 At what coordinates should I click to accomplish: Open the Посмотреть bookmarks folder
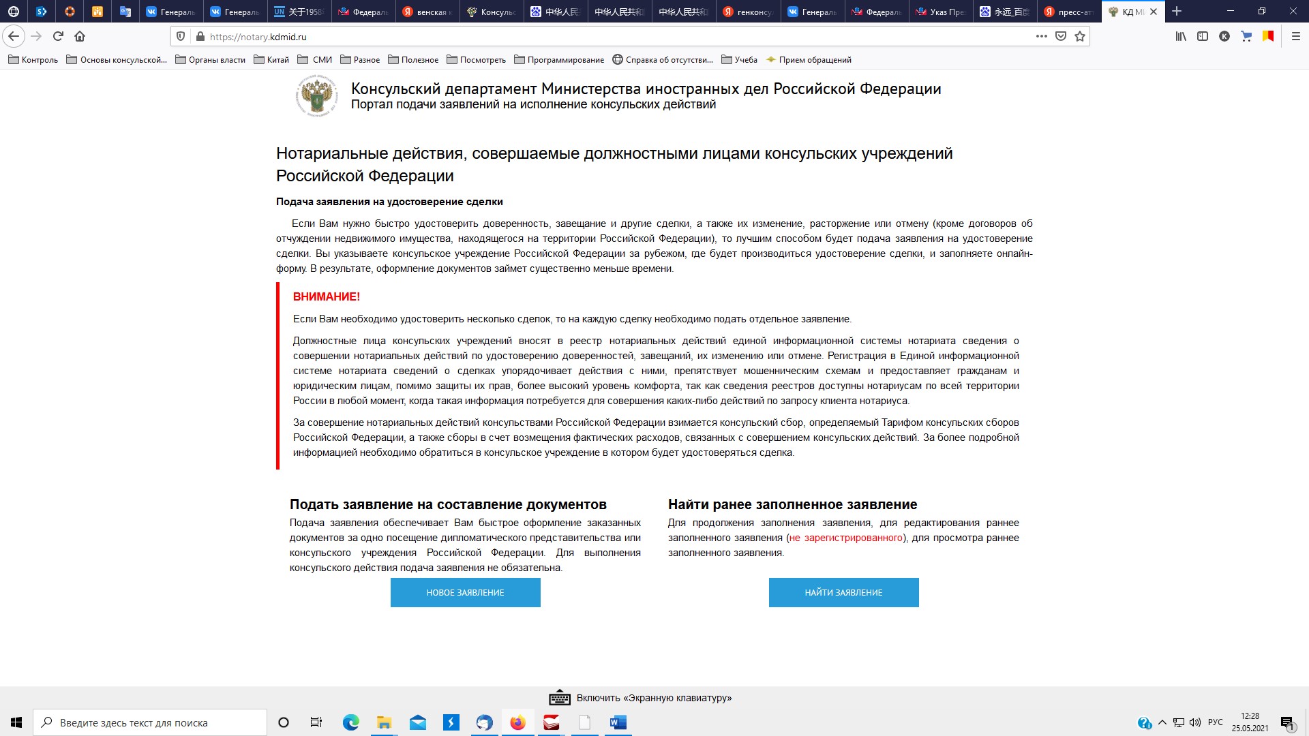point(476,60)
